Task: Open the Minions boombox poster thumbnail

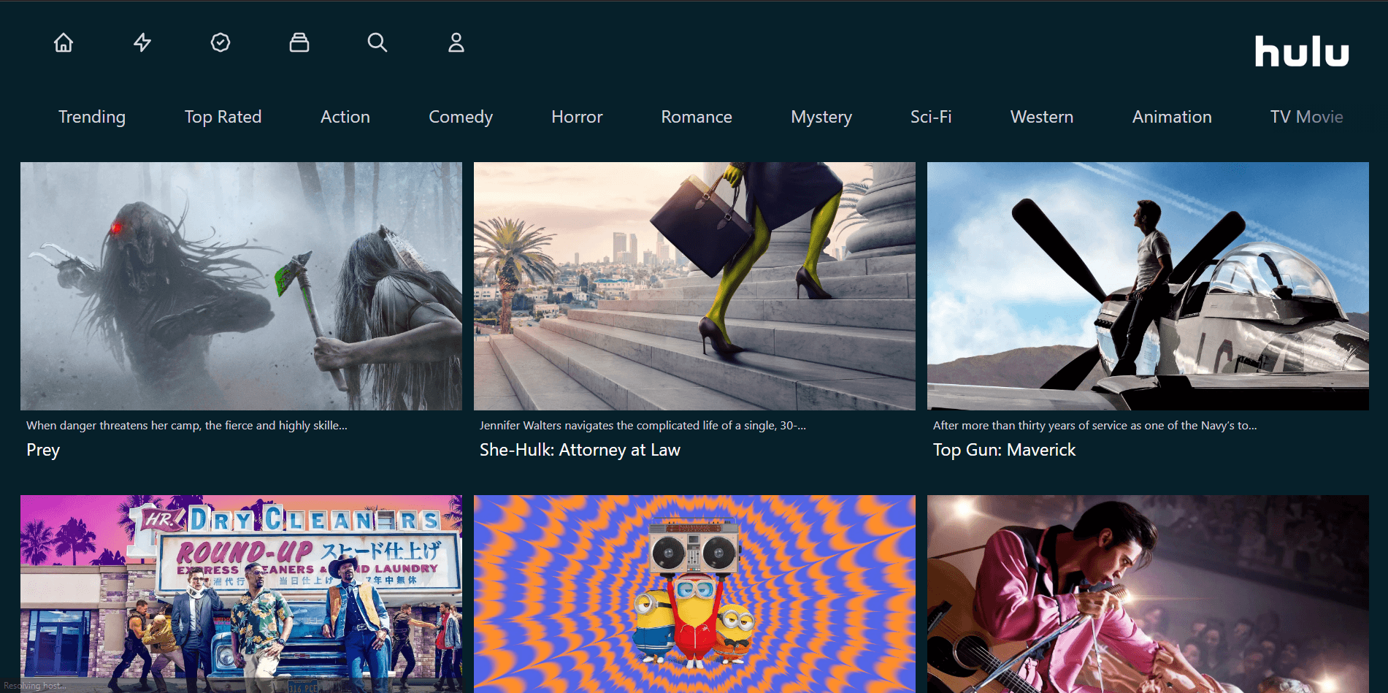Action: [x=694, y=594]
